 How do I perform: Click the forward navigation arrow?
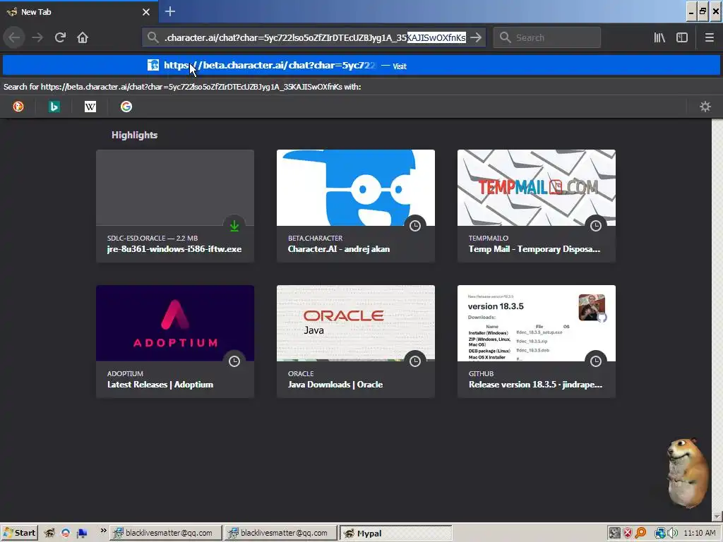37,37
